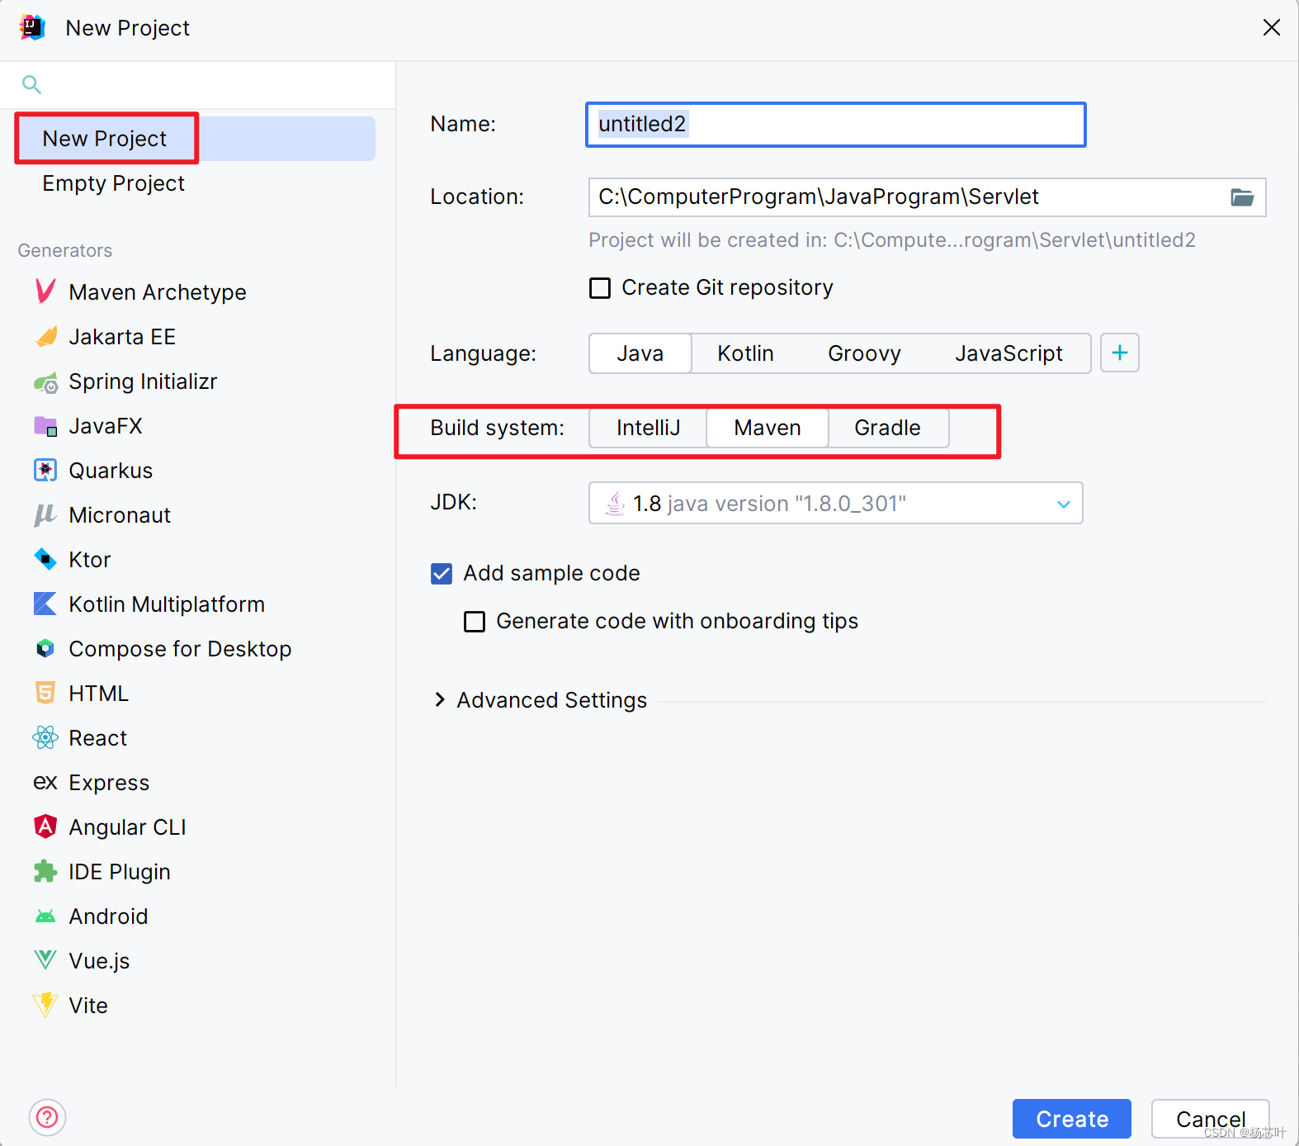
Task: Select New Project in sidebar
Action: pyautogui.click(x=196, y=139)
